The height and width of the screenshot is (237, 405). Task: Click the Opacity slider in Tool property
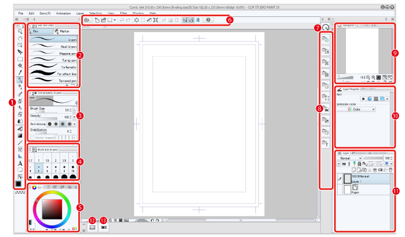46,119
